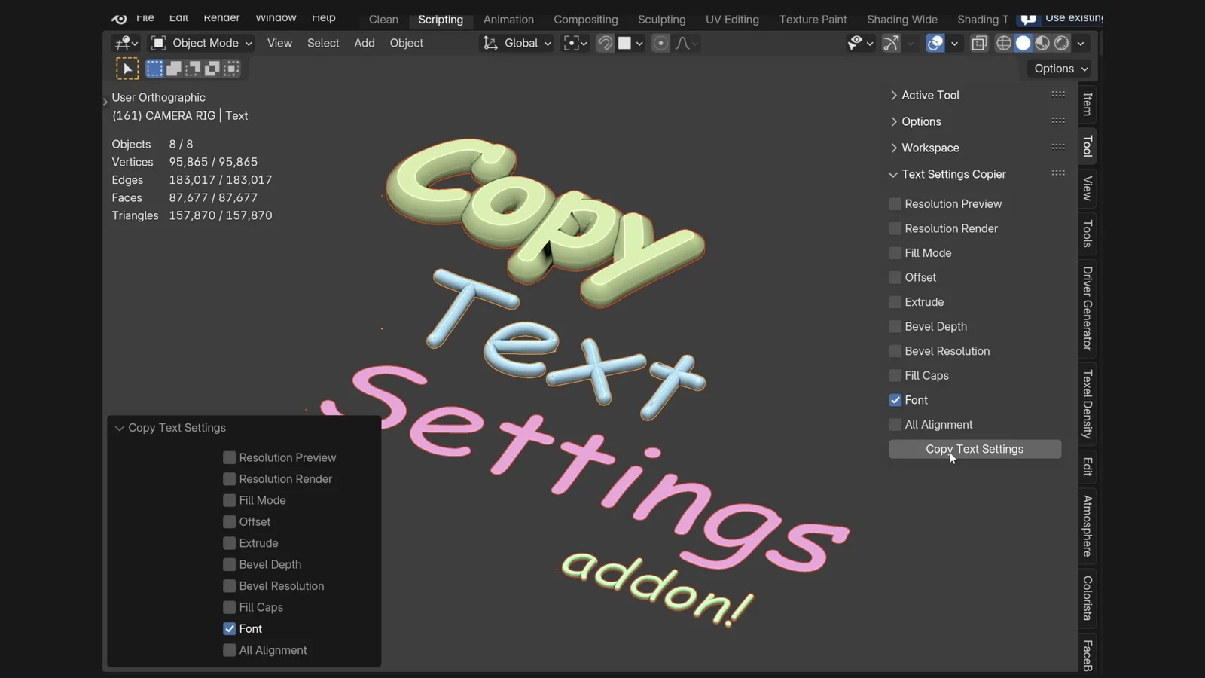Open the Tools tab in the sidebar

(1087, 235)
